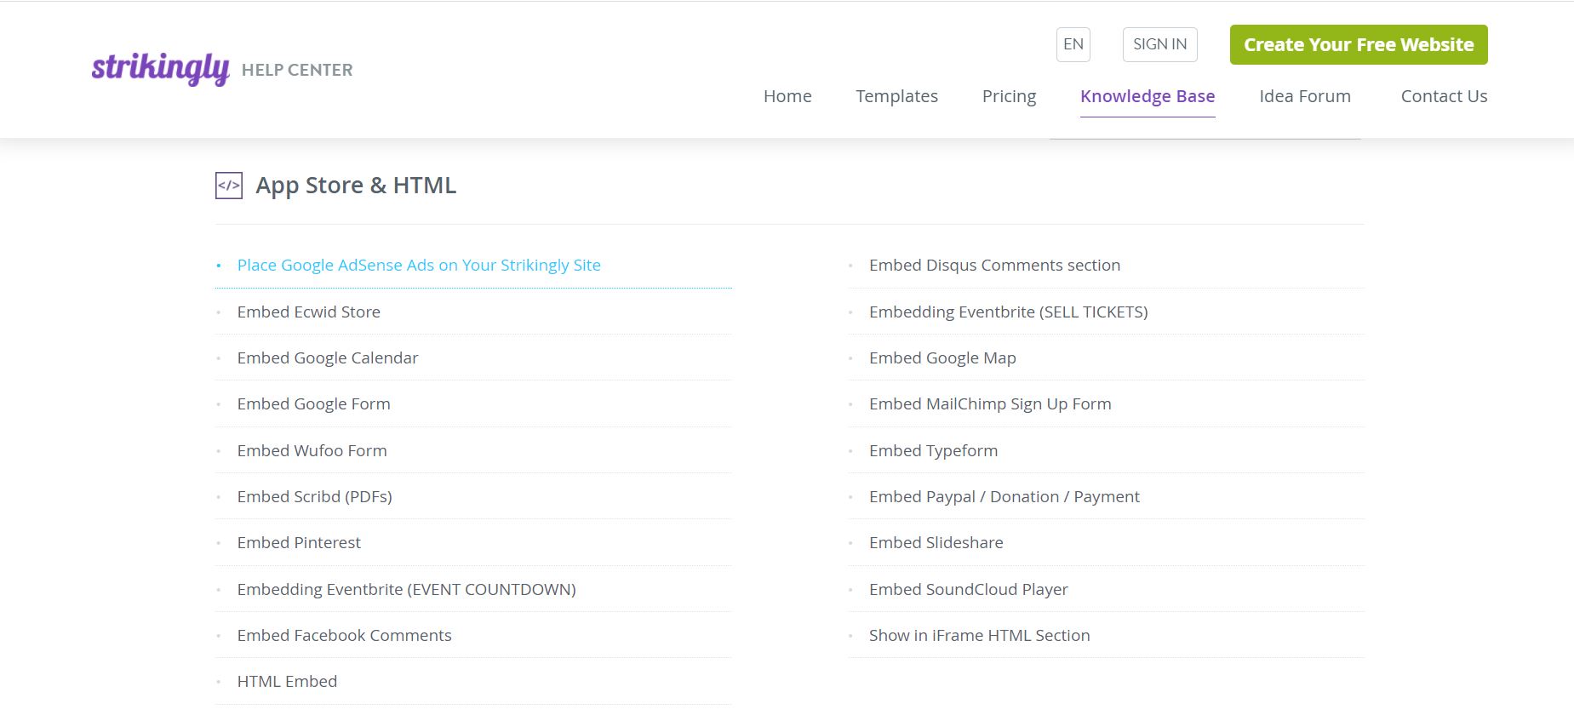Click the App Store & HTML code icon

click(229, 186)
